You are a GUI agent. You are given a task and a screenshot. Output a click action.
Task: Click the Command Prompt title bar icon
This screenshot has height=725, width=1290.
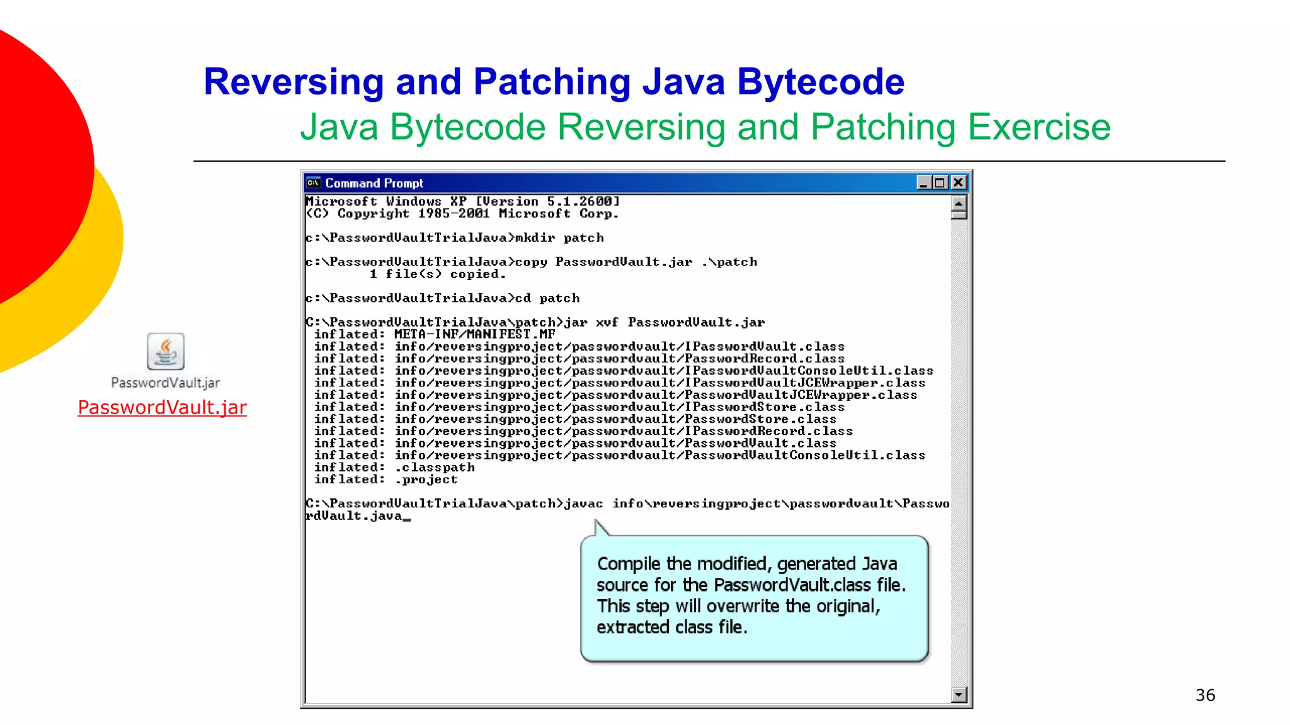click(x=314, y=183)
